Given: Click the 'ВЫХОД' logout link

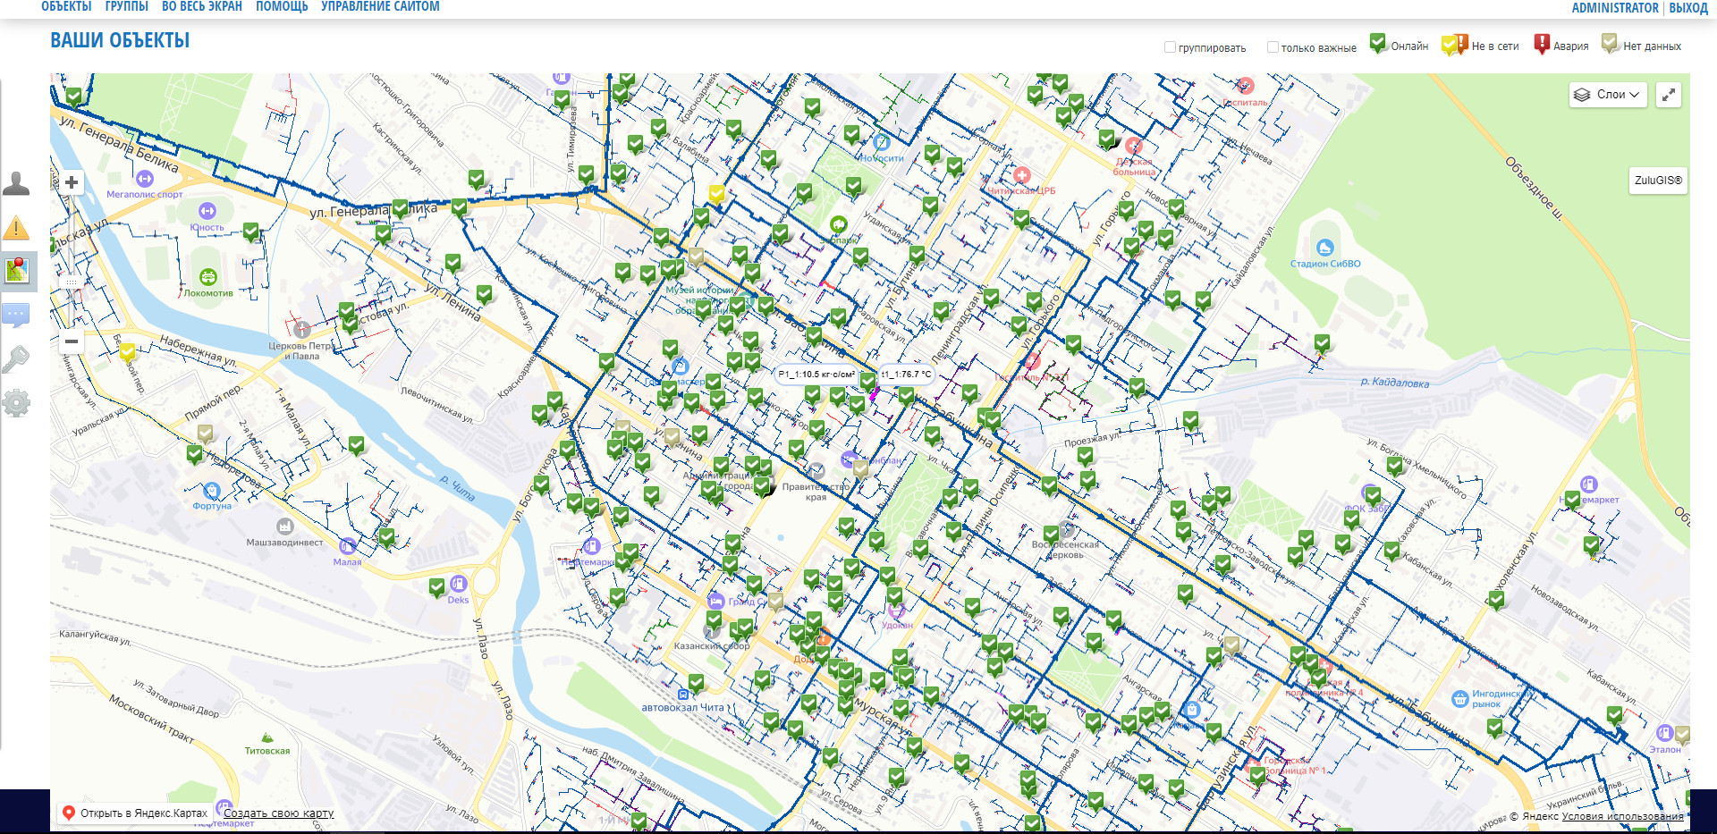Looking at the screenshot, I should click(1688, 8).
